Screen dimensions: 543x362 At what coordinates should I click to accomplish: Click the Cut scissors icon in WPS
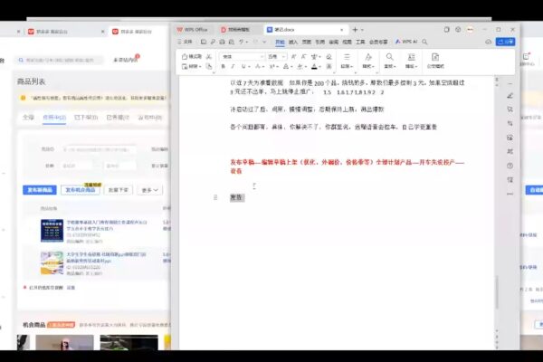coord(209,56)
